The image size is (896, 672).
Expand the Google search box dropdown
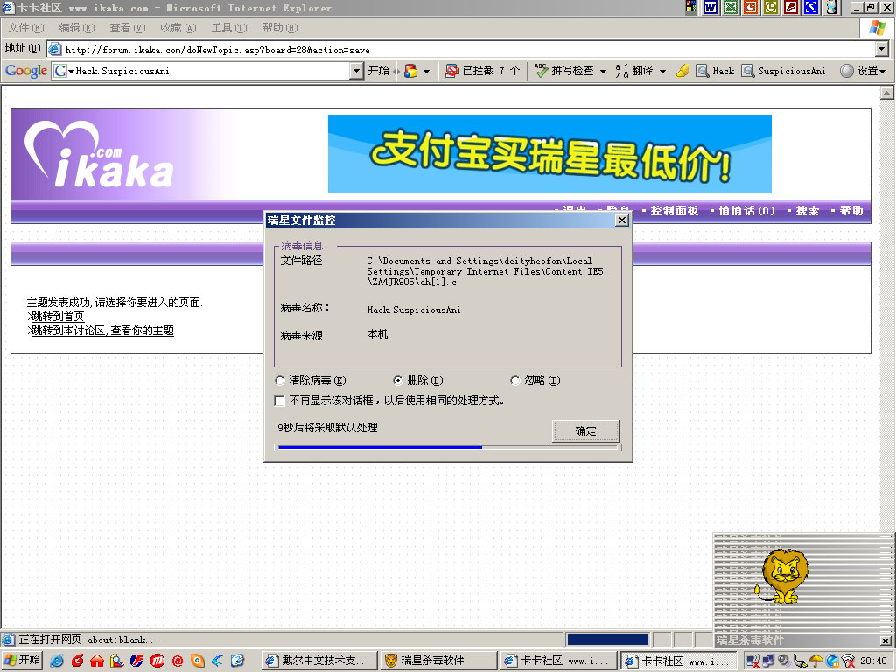[357, 71]
